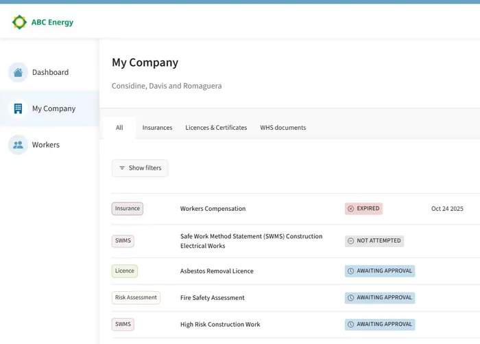Click the filter icon in Show filters
Viewport: 480px width, 344px height.
coord(122,168)
